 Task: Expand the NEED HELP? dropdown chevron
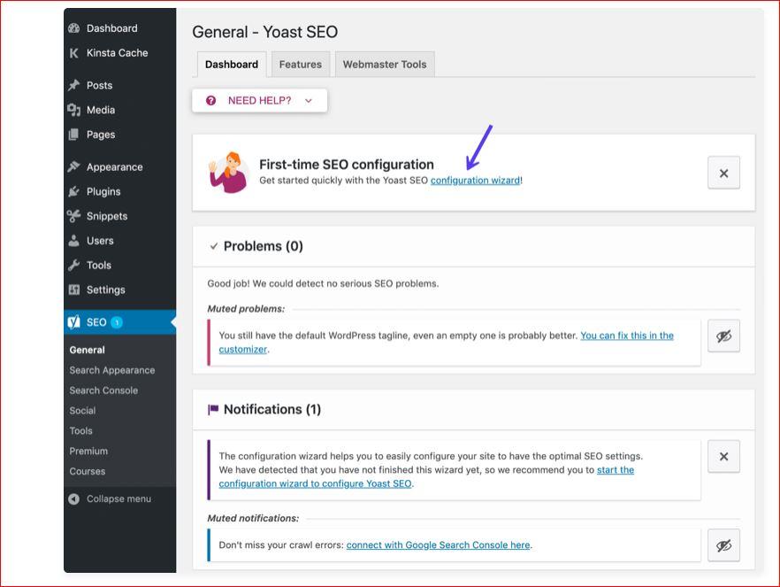click(309, 101)
